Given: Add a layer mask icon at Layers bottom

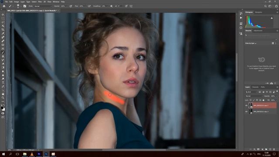Looking at the screenshot, I should point(258,149).
